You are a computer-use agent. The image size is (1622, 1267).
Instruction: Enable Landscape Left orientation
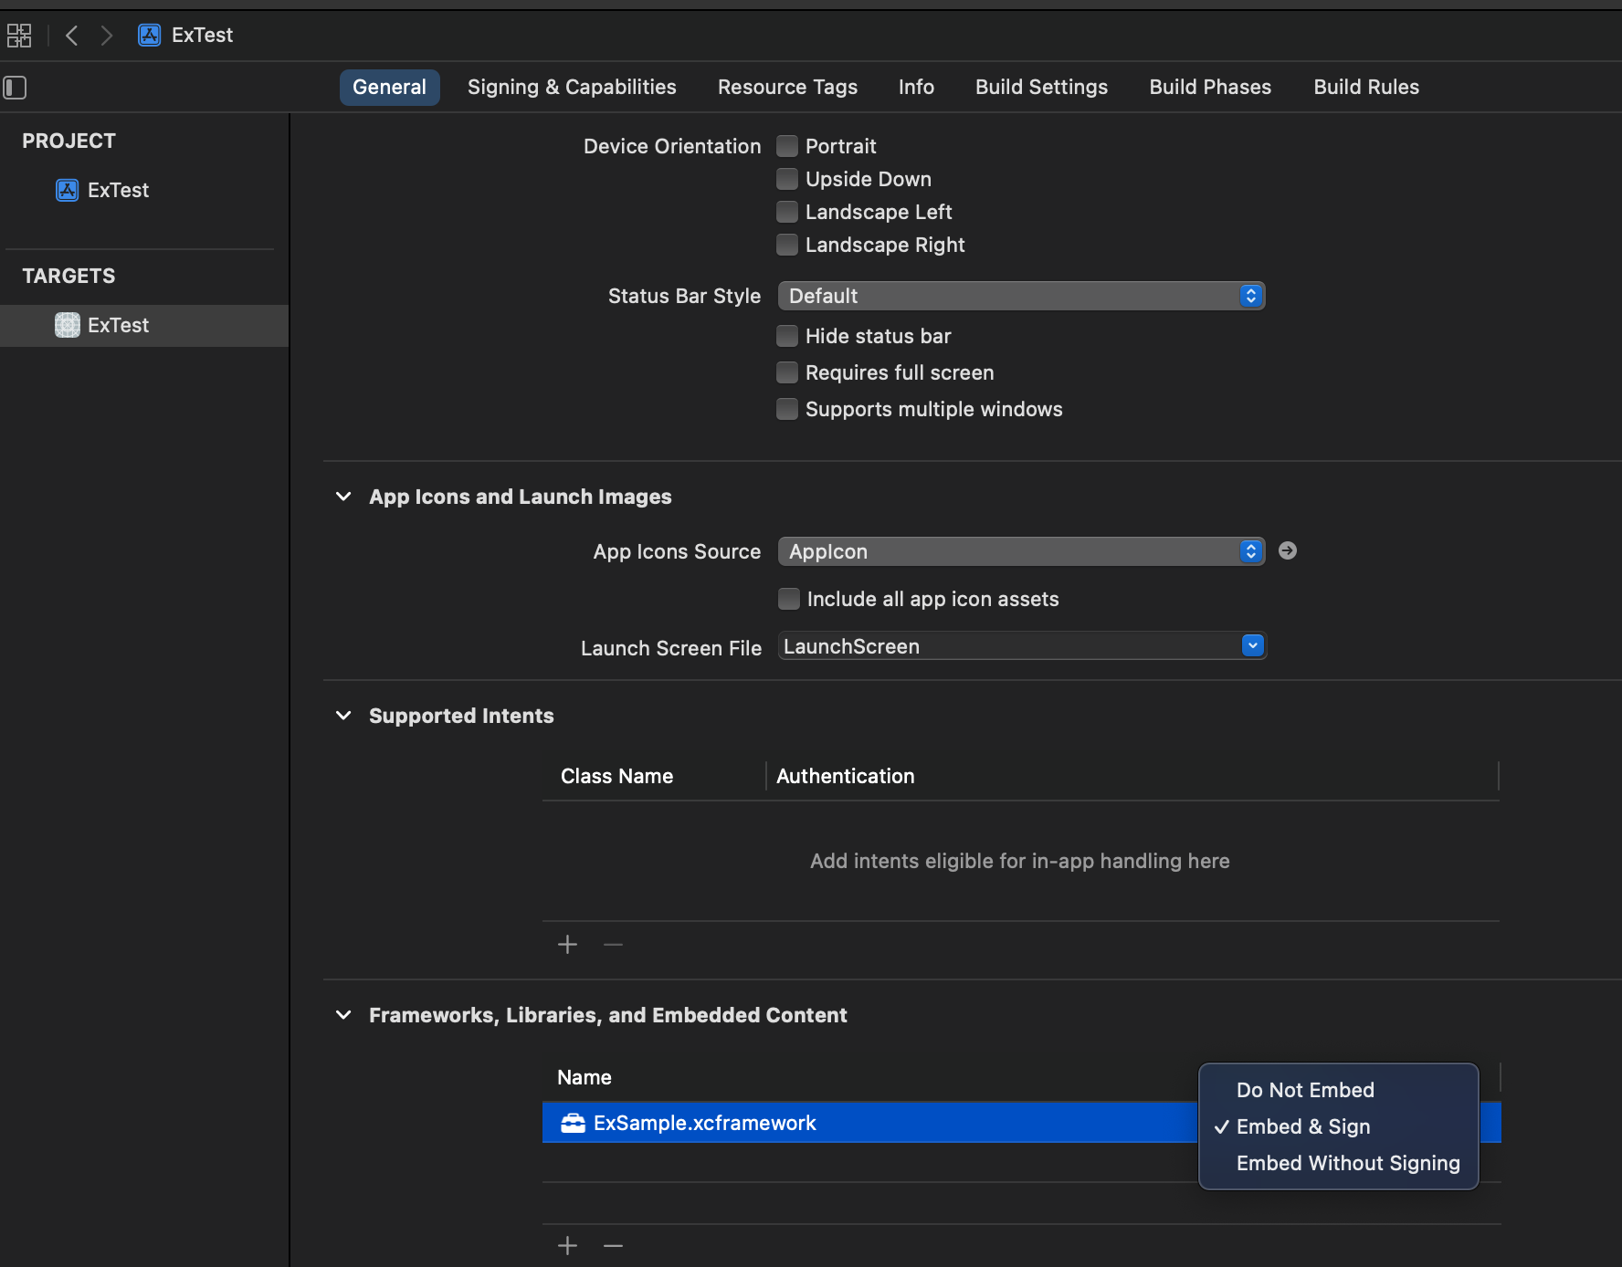pyautogui.click(x=787, y=212)
